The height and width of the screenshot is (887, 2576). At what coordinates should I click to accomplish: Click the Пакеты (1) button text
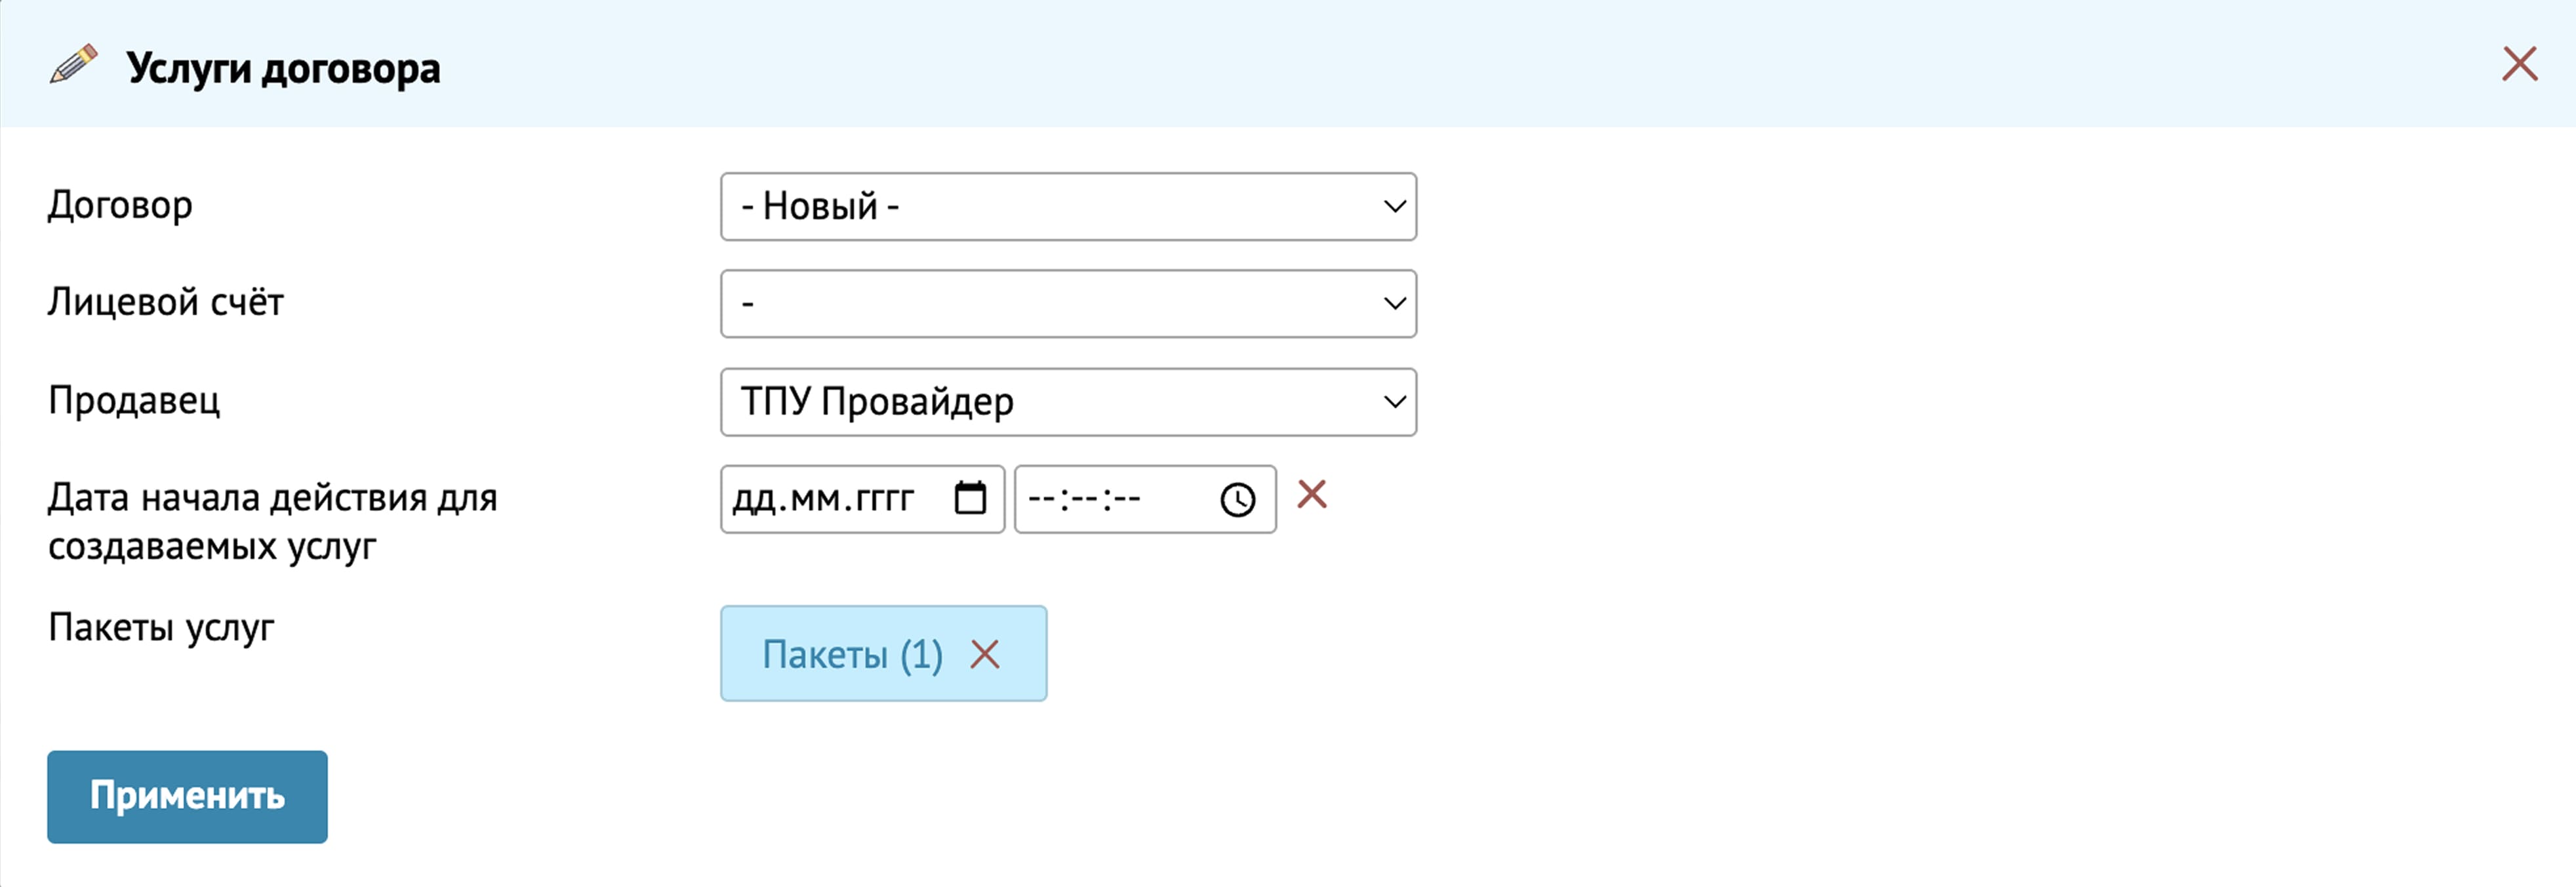tap(852, 654)
